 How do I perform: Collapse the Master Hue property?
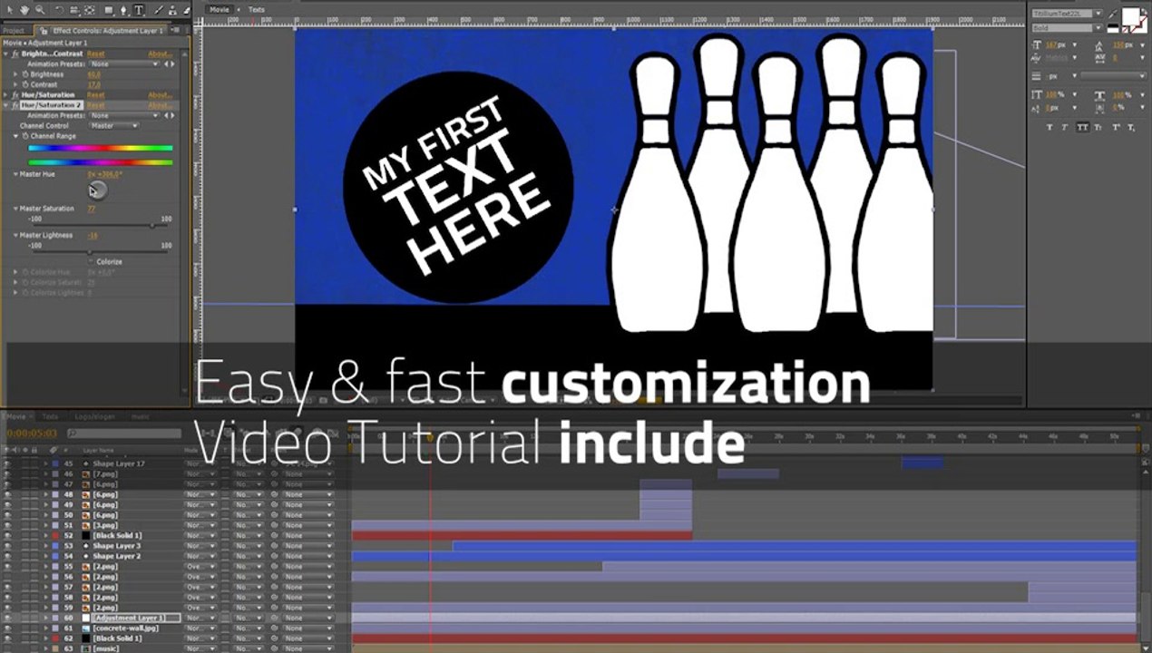[15, 173]
